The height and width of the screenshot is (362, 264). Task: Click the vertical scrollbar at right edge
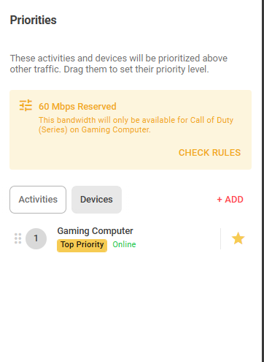263,181
